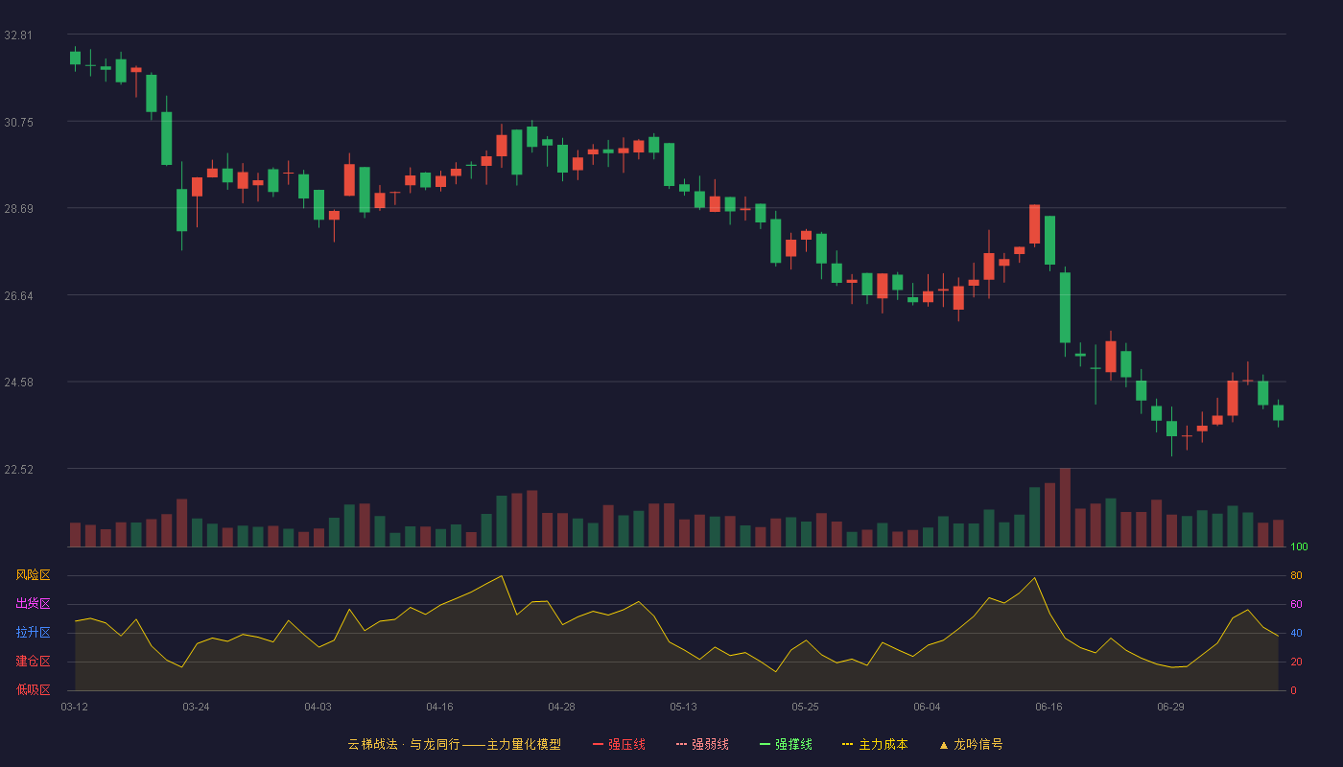Image resolution: width=1343 pixels, height=767 pixels.
Task: Click the yellow dashed icon beside 主力成本
Action: [847, 744]
